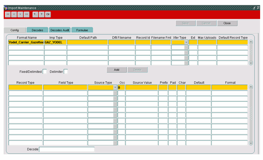Go to previous record with < button

14,14
